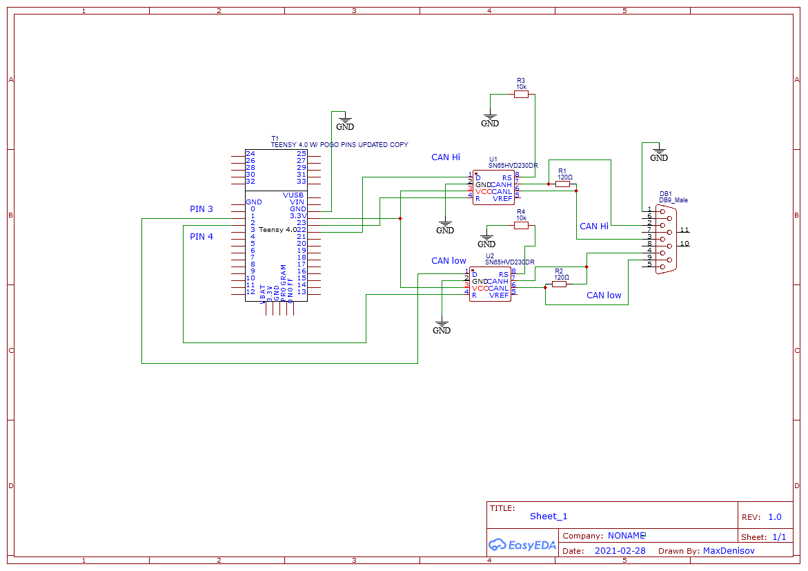Image resolution: width=808 pixels, height=571 pixels.
Task: Click the PIN 4 text annotation
Action: 201,236
